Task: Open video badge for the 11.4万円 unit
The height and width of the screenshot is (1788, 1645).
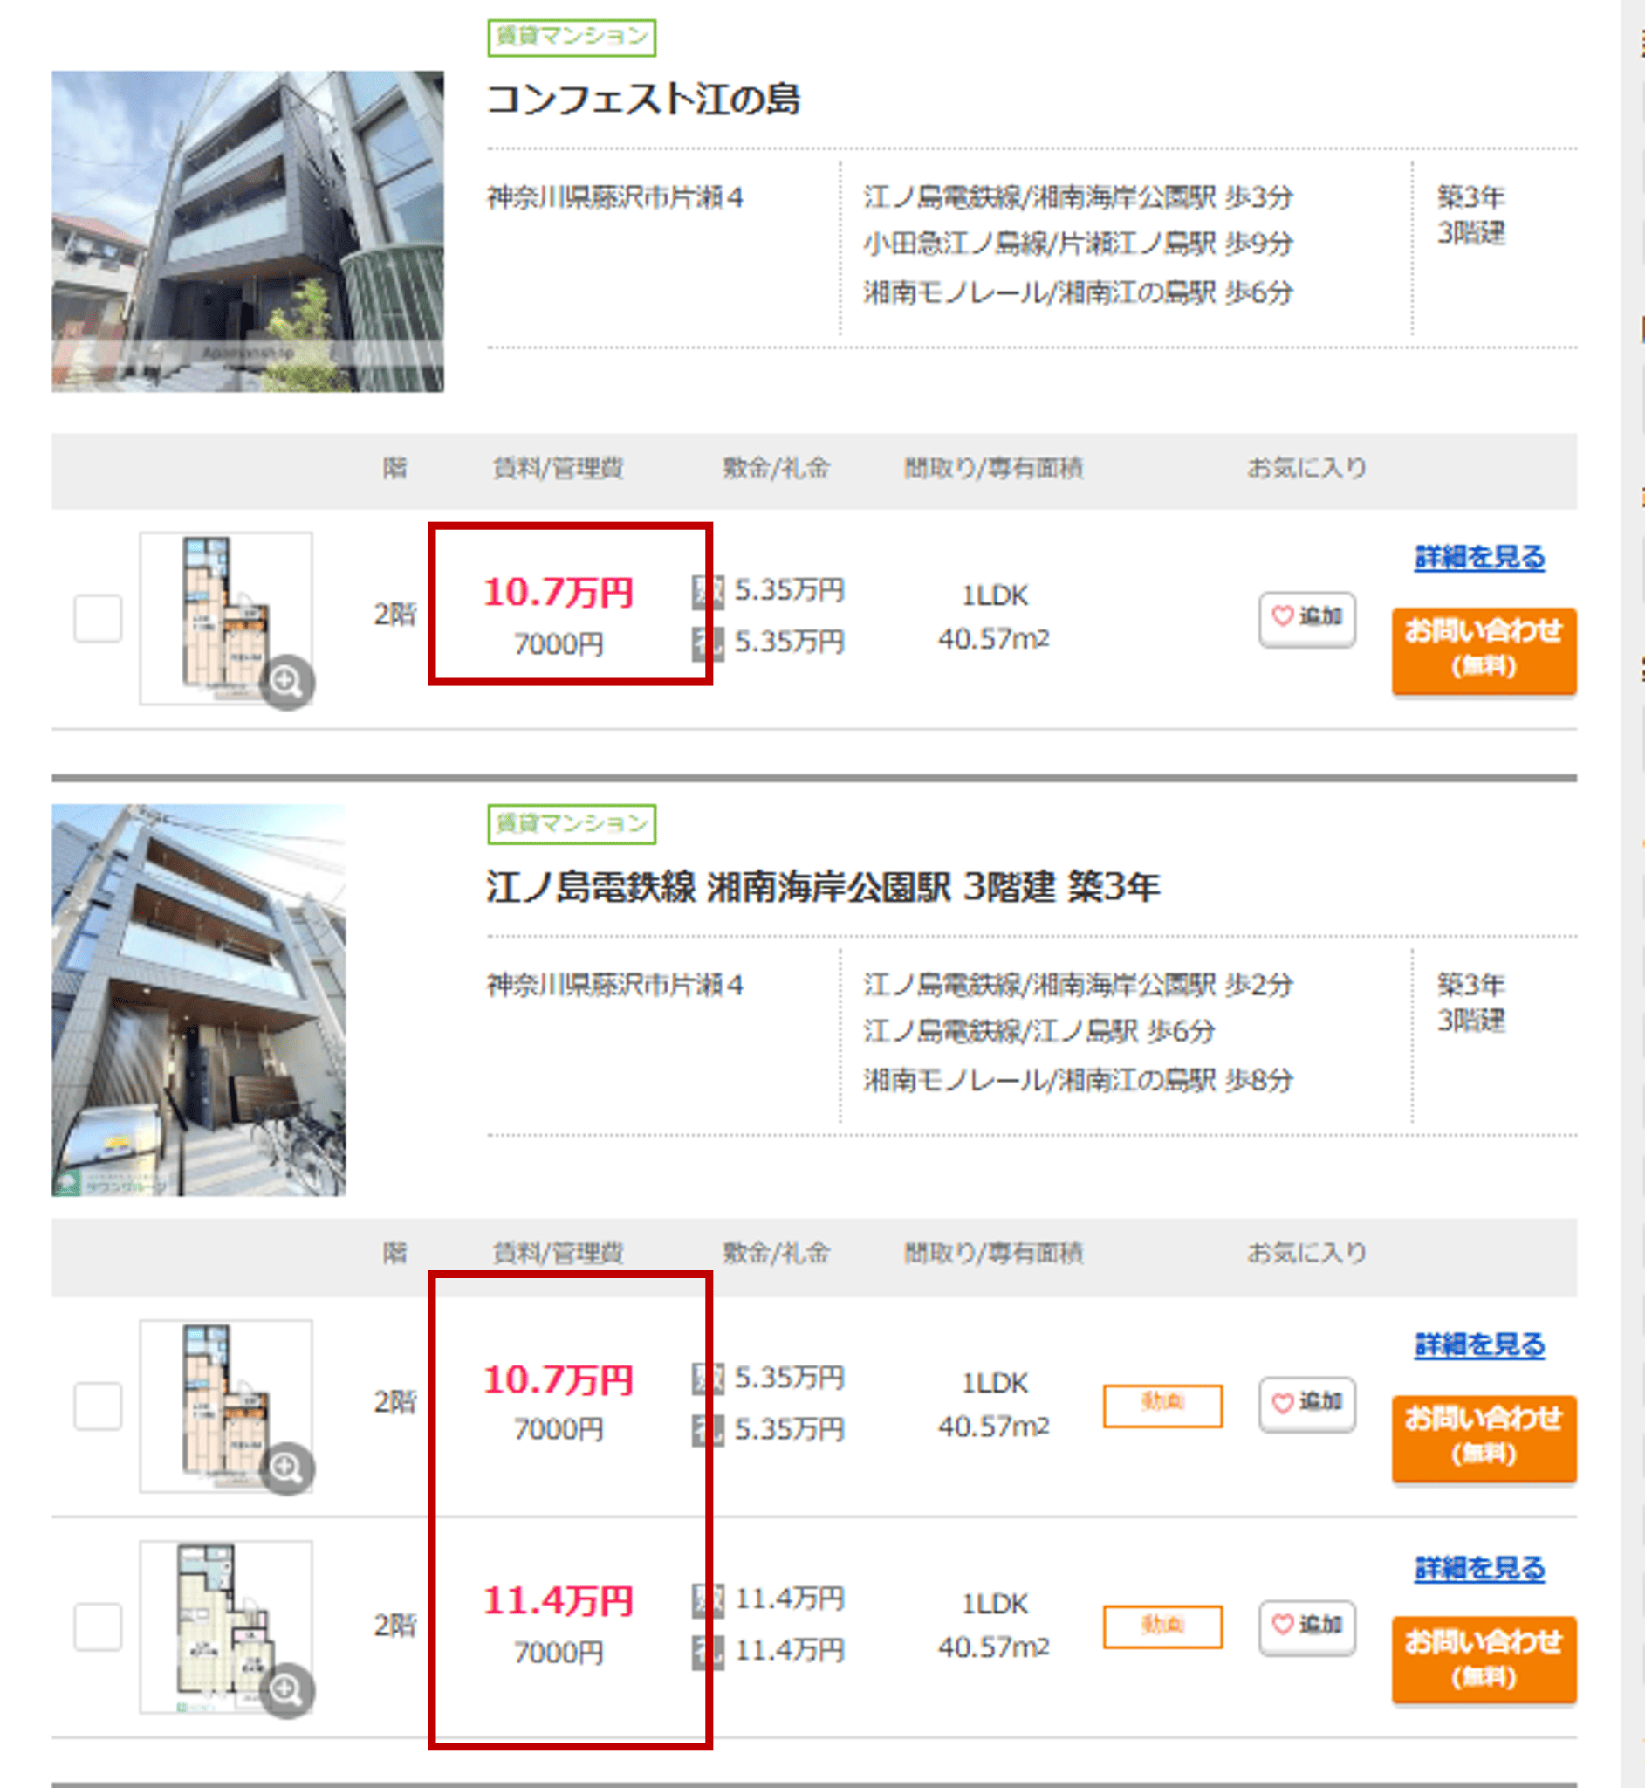Action: [1162, 1626]
